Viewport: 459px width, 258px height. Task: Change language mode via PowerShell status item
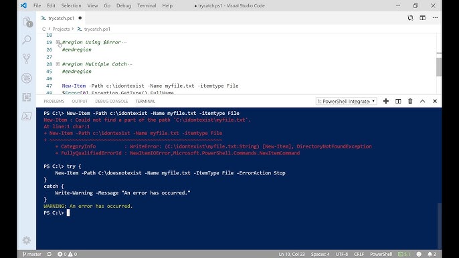coord(381,254)
